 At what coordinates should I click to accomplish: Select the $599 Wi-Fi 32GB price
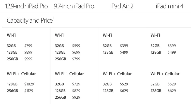pos(76,46)
